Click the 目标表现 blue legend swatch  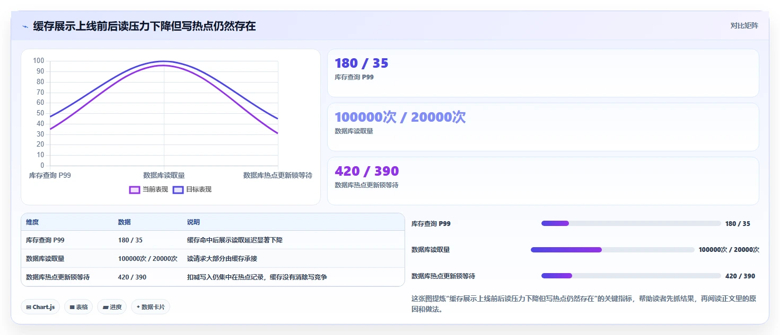point(178,189)
